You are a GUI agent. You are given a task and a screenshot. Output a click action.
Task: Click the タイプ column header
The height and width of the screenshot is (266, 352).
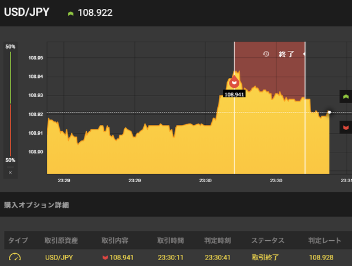18,240
